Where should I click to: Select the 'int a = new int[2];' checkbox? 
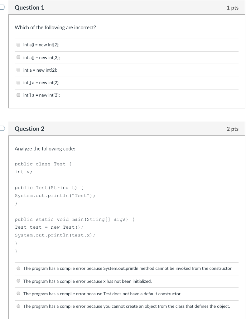click(19, 70)
